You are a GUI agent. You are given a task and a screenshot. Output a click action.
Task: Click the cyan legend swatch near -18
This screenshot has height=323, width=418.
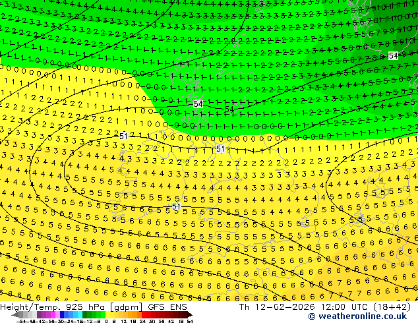[80, 314]
